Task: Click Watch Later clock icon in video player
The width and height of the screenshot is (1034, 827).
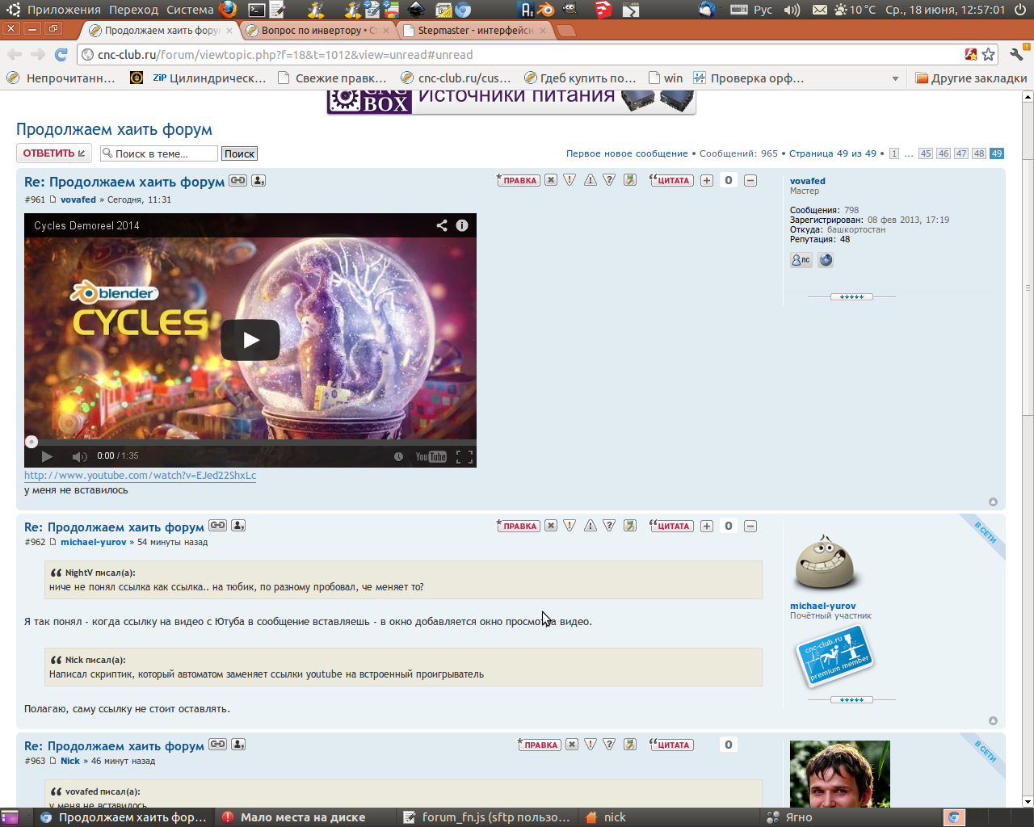Action: point(398,456)
